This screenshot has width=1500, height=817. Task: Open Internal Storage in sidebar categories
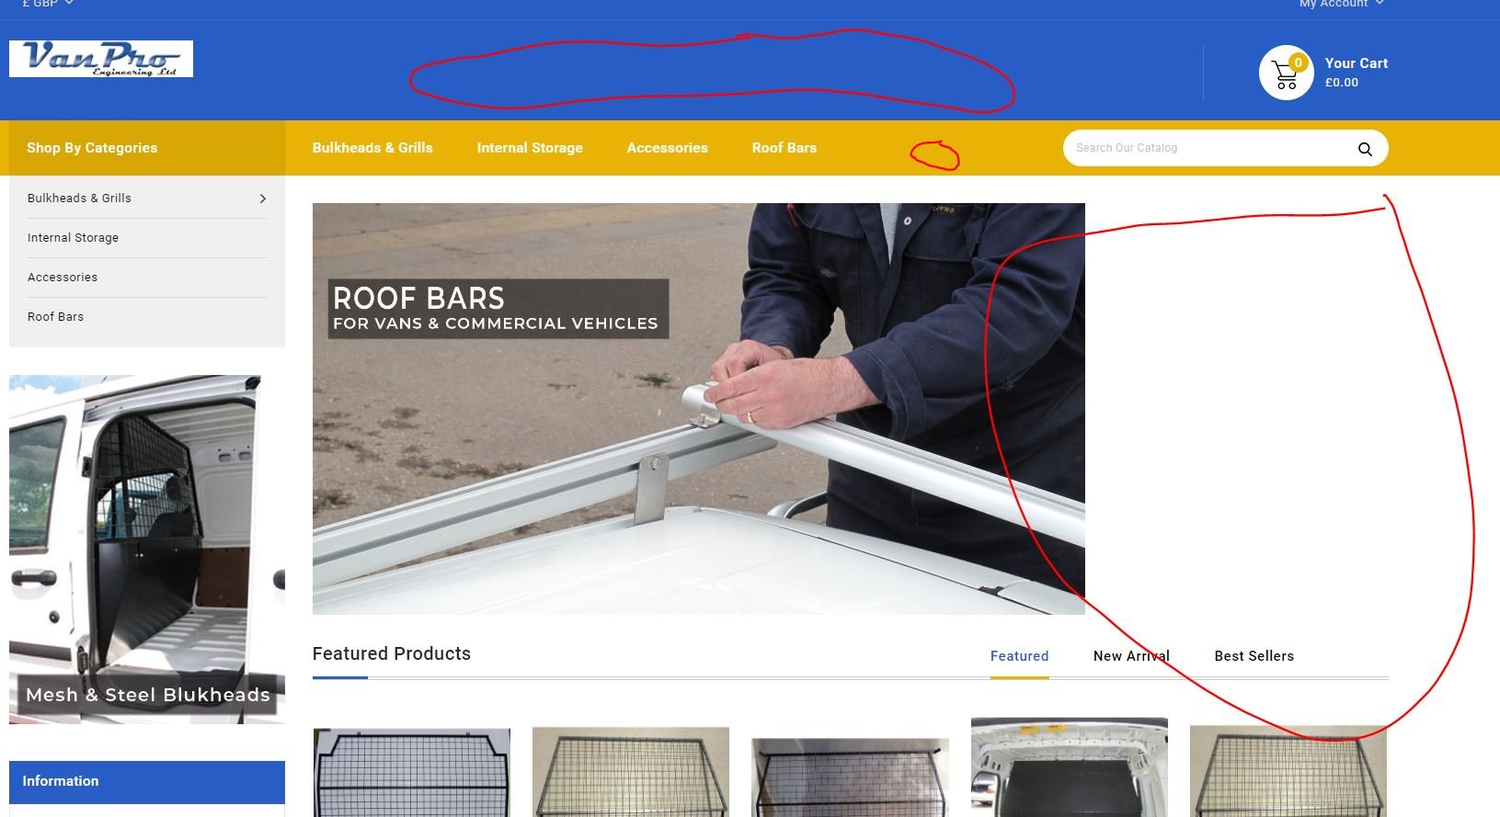(74, 238)
